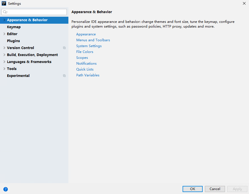Confirm settings with OK button
Screen dimensions: 249x194
coord(192,189)
